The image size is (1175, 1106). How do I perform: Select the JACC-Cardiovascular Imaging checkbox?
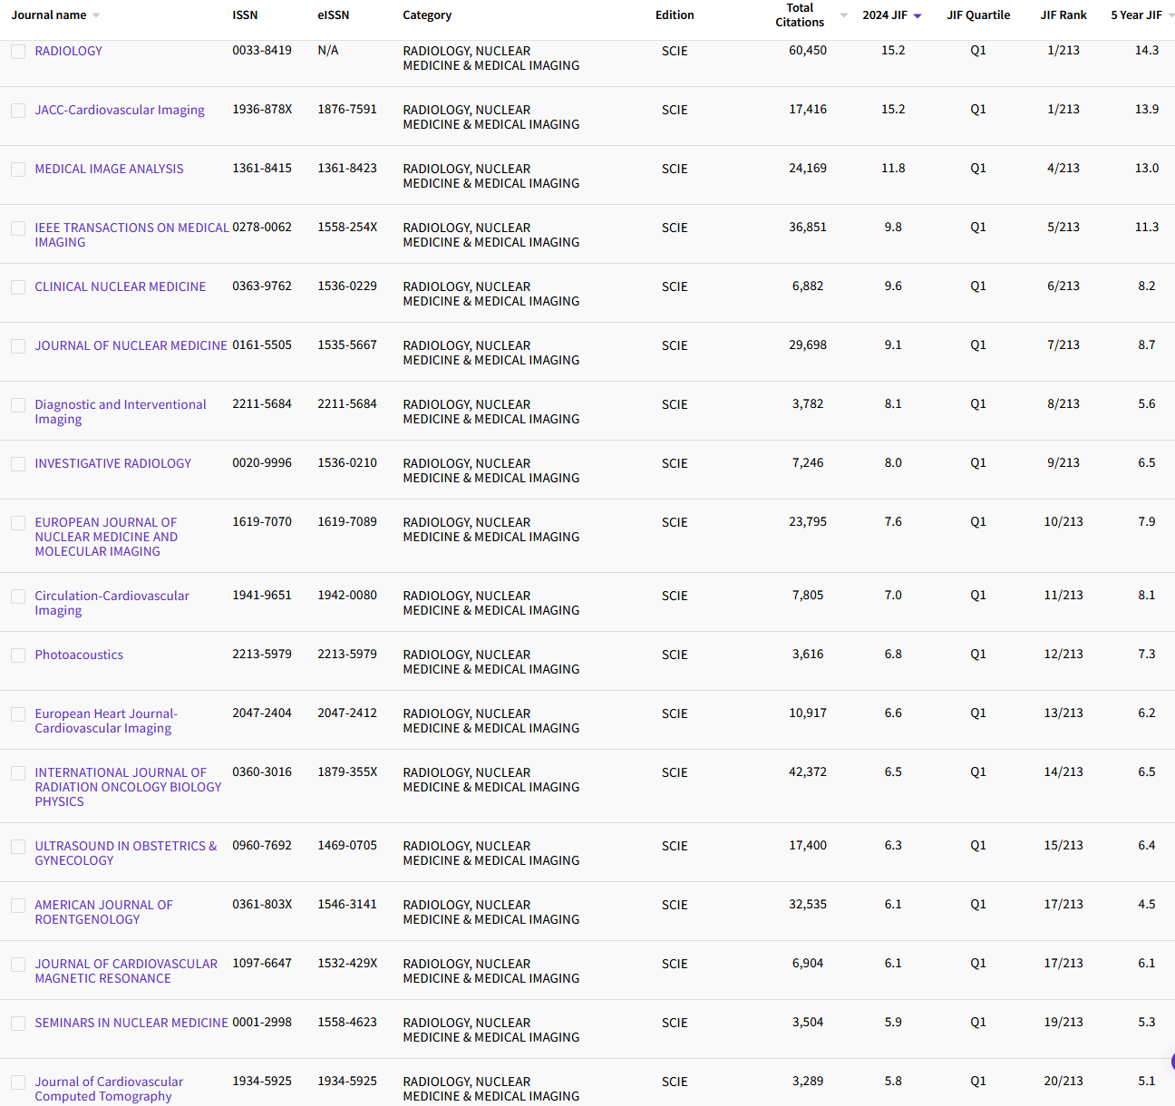[18, 110]
